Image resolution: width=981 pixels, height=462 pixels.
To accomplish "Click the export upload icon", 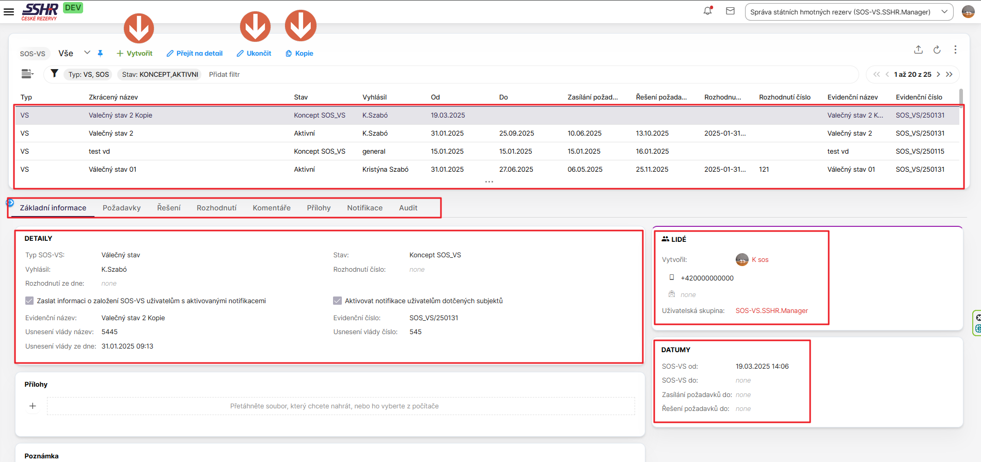I will coord(918,49).
